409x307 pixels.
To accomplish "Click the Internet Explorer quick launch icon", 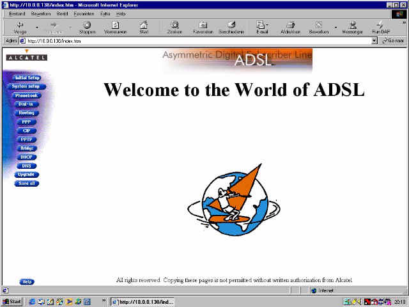I will (32, 301).
